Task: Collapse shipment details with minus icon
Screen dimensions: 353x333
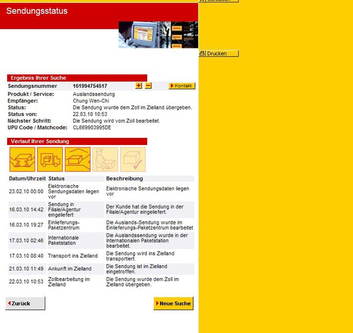Action: click(148, 85)
